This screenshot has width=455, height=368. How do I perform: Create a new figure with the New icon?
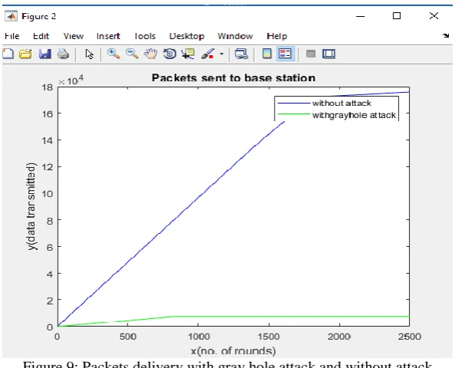(x=8, y=54)
